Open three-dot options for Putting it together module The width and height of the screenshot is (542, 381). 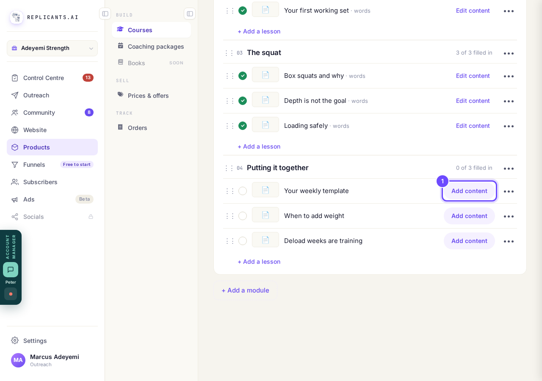[x=509, y=168]
